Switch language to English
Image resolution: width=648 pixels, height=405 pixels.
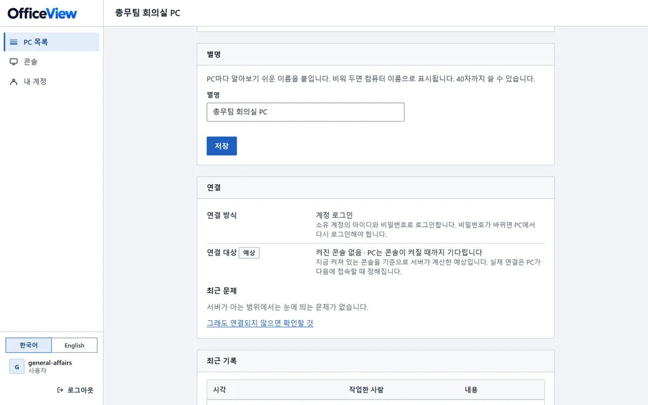pyautogui.click(x=75, y=345)
